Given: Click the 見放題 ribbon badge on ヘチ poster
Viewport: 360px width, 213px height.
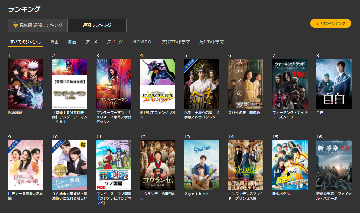Looking at the screenshot, I should (190, 64).
